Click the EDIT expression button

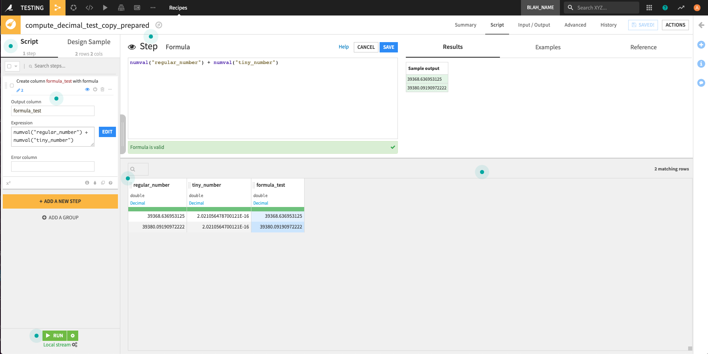click(x=107, y=132)
